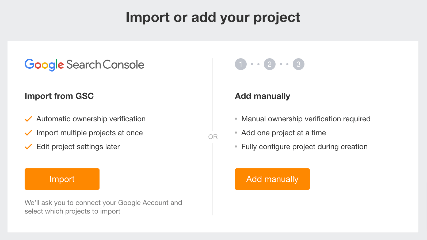Click the OR divider label
This screenshot has height=240, width=427.
coord(213,137)
